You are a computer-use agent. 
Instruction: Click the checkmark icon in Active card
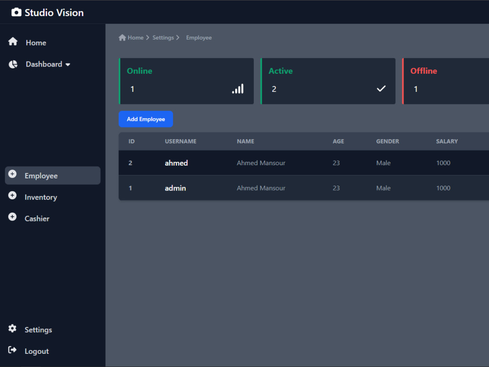pos(381,89)
